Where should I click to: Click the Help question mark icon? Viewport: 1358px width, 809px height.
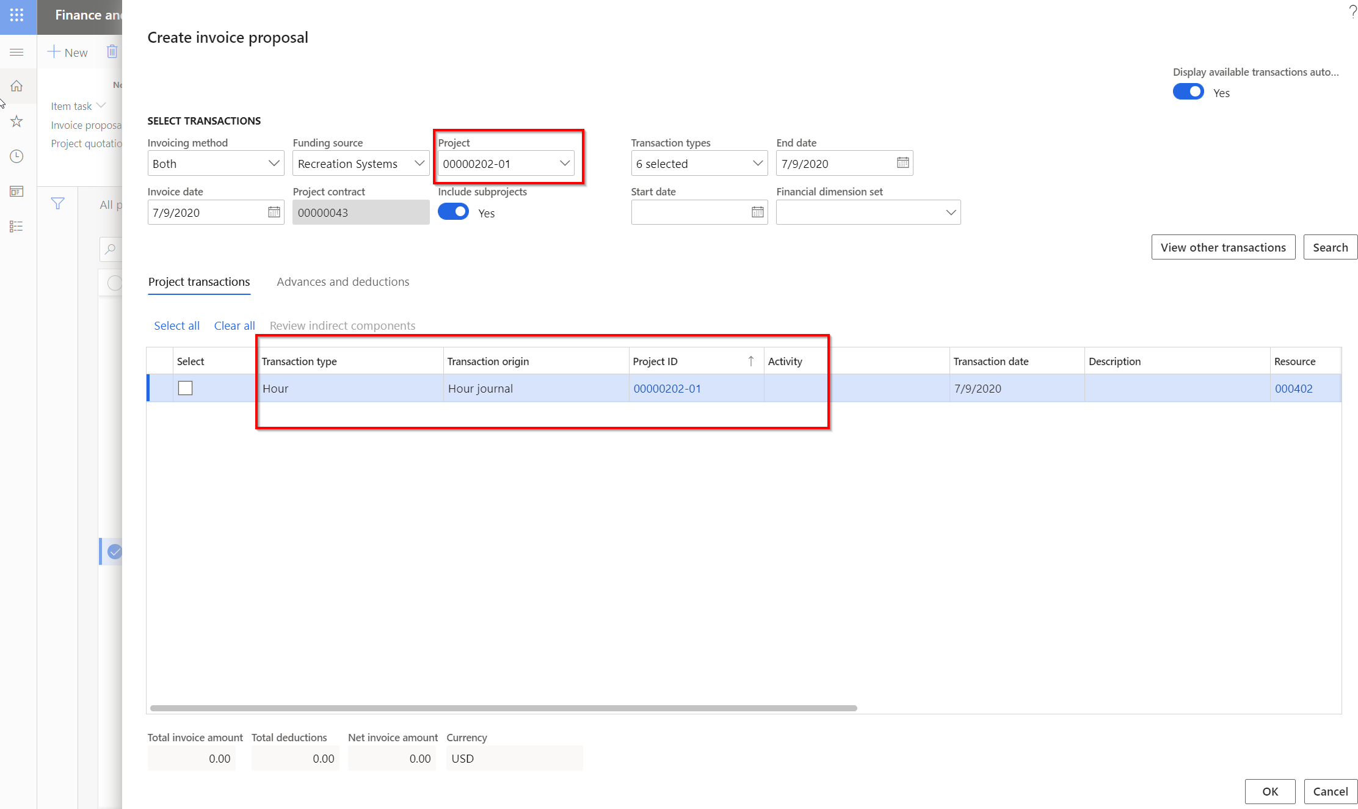(1351, 11)
